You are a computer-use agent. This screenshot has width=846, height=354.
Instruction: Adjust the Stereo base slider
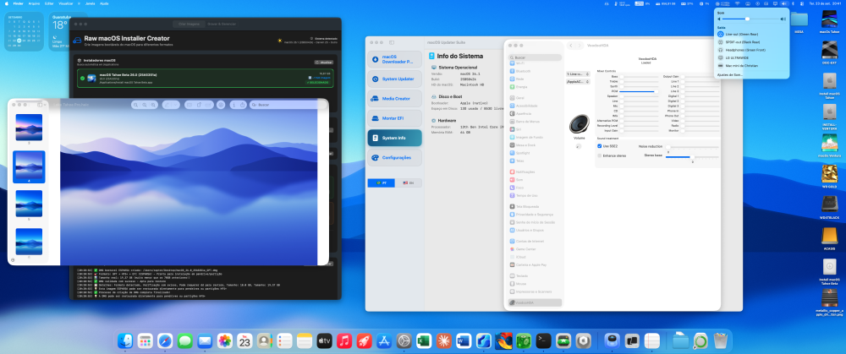click(692, 157)
